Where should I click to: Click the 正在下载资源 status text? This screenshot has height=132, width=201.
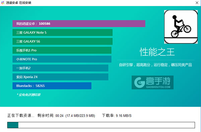click(21, 116)
